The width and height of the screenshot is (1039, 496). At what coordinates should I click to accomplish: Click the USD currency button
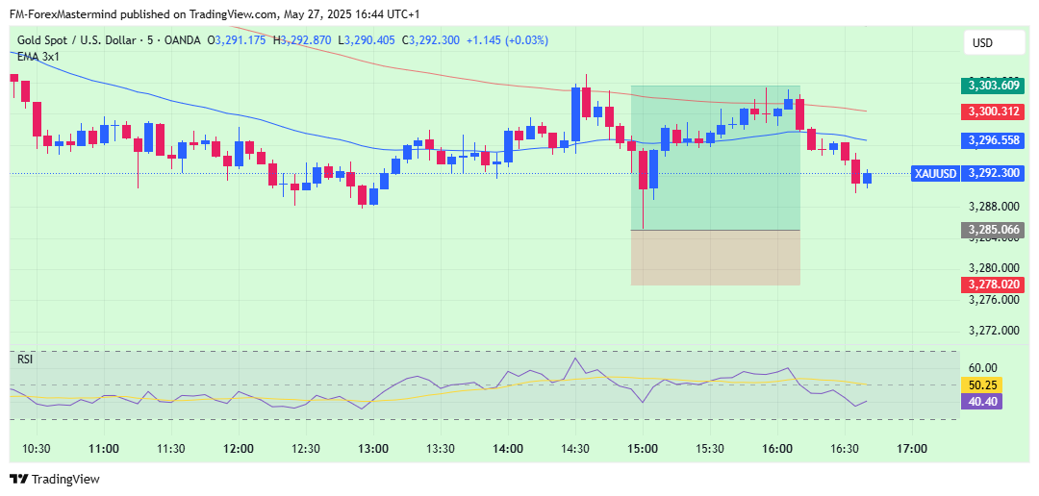tap(993, 43)
